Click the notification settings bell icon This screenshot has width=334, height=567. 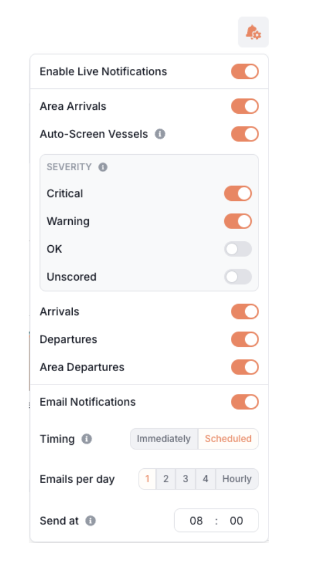(x=254, y=32)
